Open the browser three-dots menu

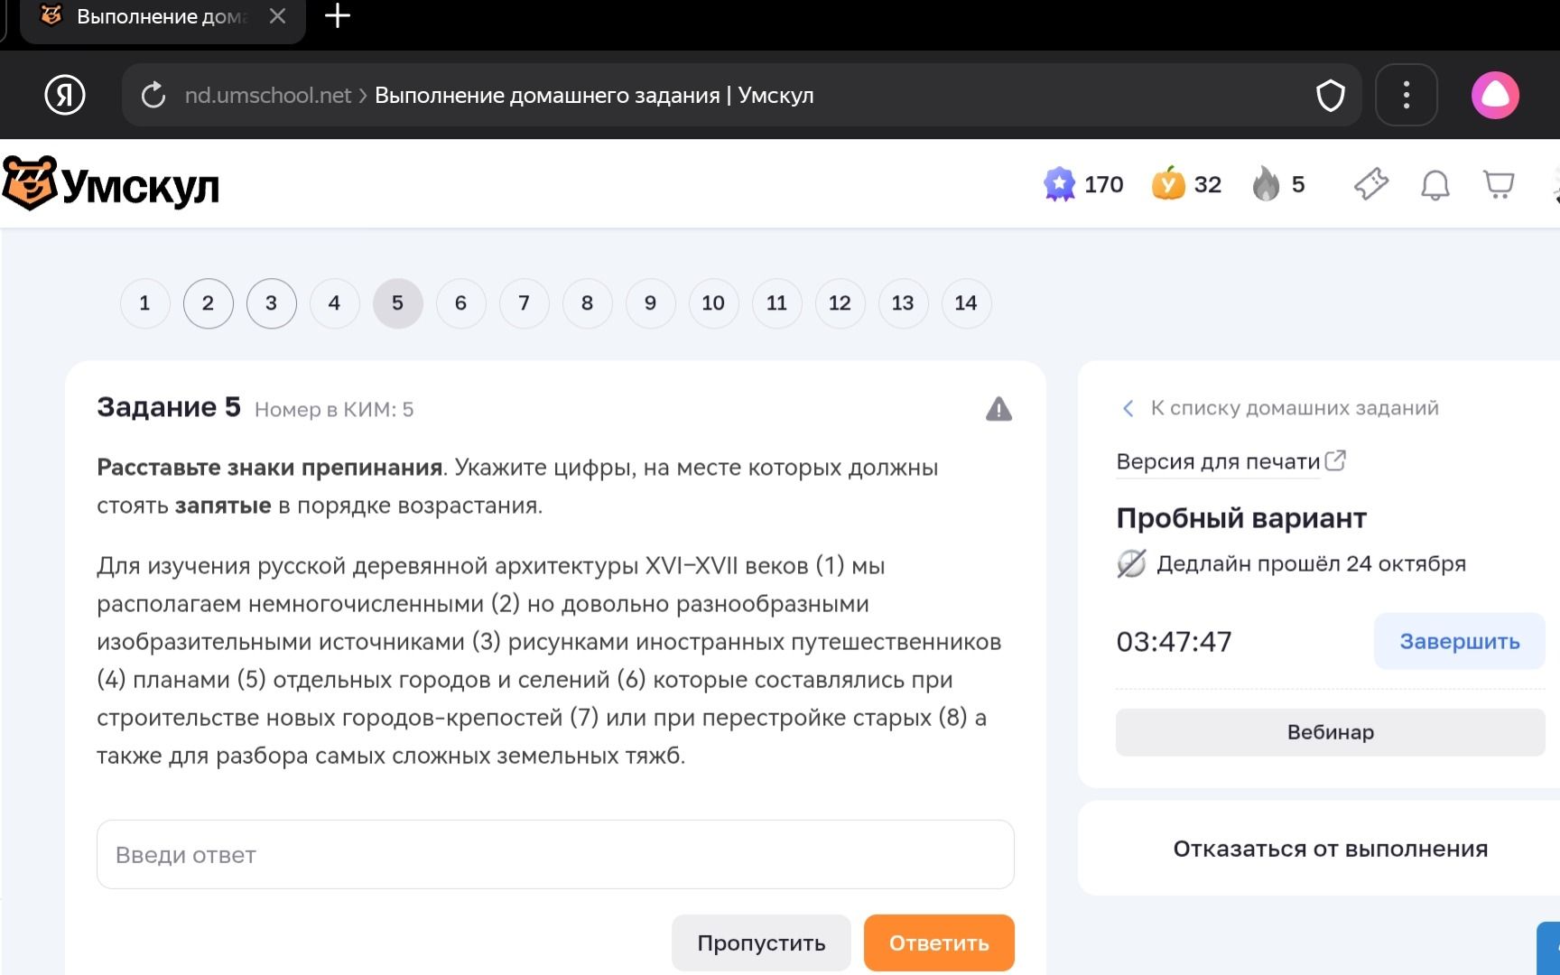(1406, 95)
